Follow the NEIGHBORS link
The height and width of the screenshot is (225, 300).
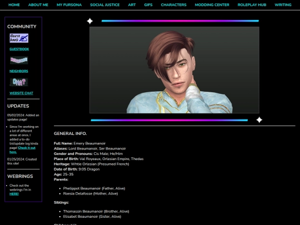coord(19,71)
